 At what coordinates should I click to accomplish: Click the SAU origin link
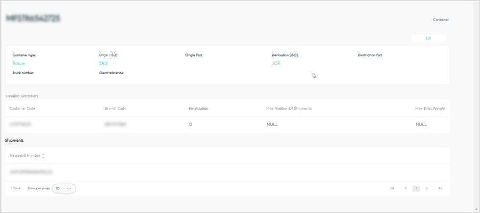pos(103,63)
